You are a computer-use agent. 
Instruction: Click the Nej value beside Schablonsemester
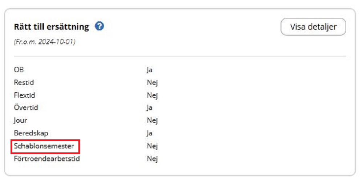pos(152,146)
